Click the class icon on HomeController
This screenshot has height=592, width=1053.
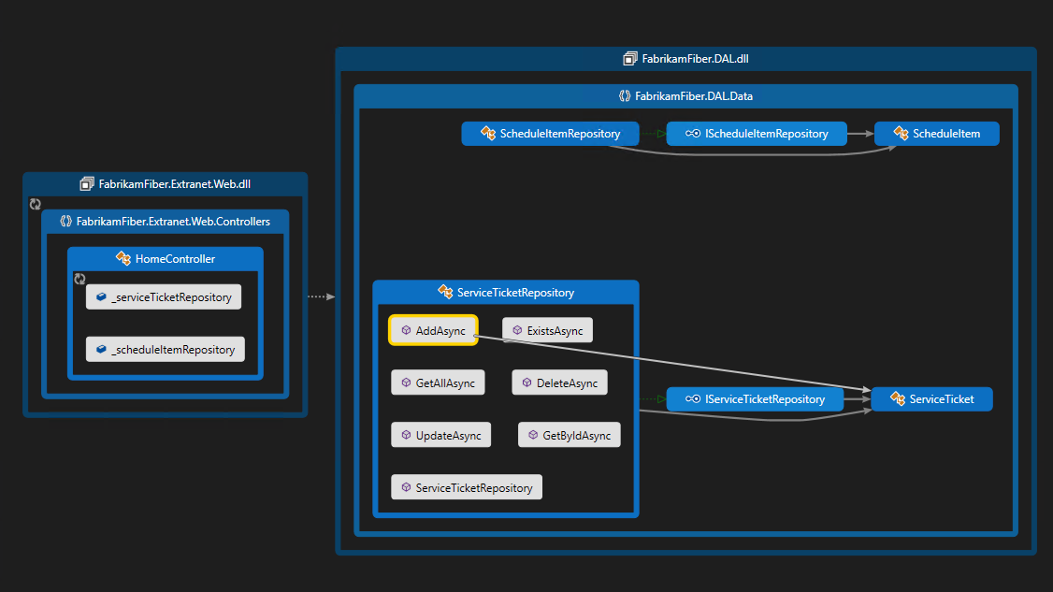click(x=123, y=259)
